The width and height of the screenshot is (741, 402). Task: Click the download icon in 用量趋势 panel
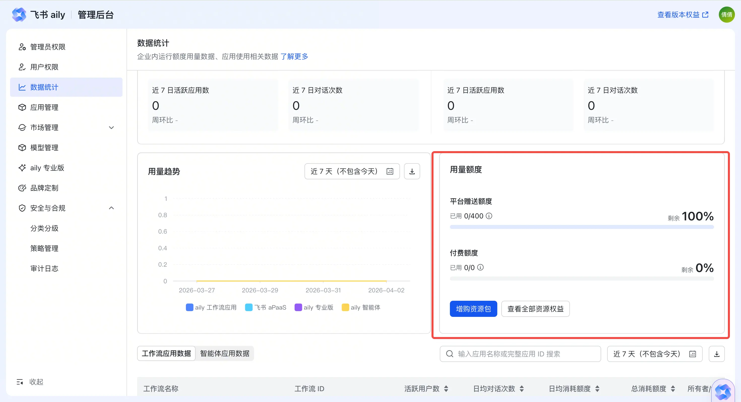tap(412, 171)
